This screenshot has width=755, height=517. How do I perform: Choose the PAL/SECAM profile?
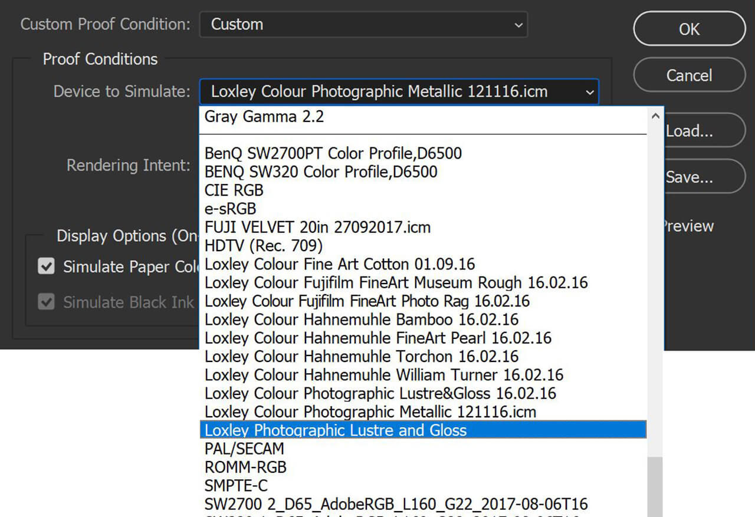tap(423, 449)
